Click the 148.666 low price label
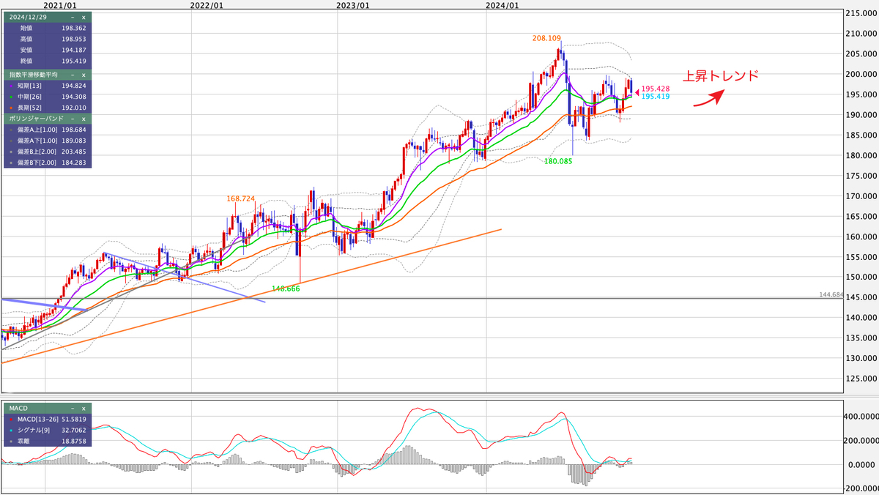Screen dimensions: 879x495 (286, 289)
